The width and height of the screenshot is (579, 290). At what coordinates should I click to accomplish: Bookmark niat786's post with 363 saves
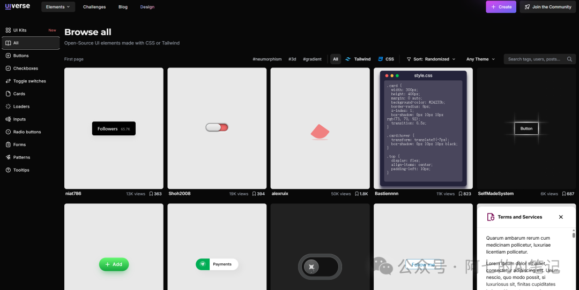click(x=155, y=194)
